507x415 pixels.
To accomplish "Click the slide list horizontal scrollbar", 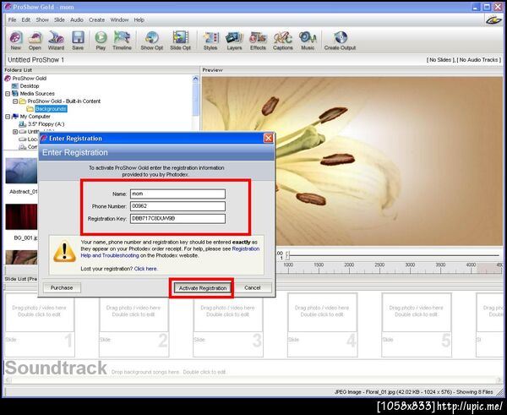I will click(253, 380).
